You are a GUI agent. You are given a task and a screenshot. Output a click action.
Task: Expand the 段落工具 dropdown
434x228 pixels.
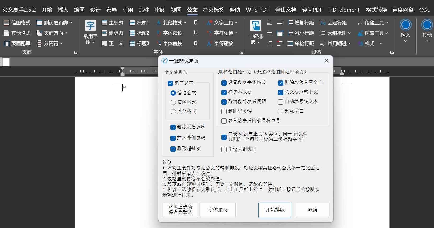point(387,23)
